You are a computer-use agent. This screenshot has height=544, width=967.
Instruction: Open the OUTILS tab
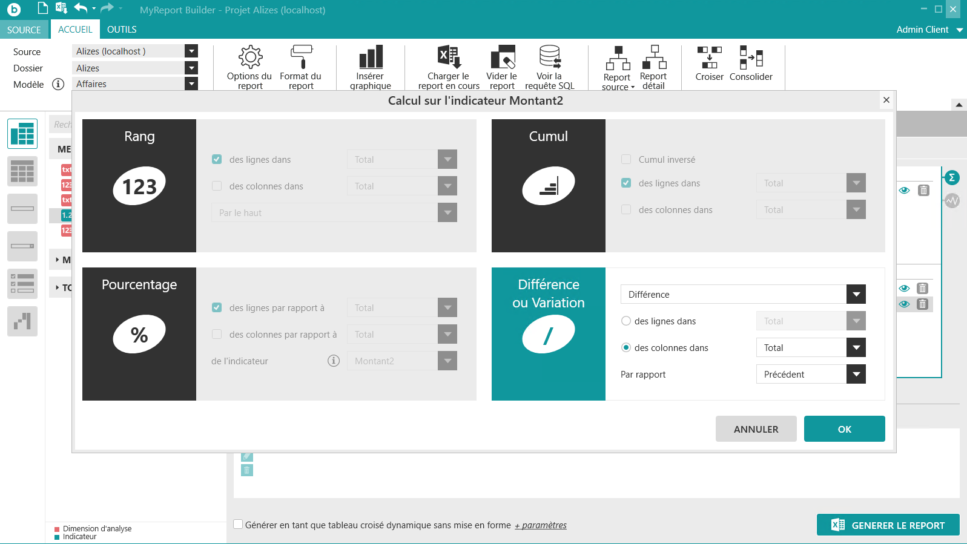[x=122, y=30]
